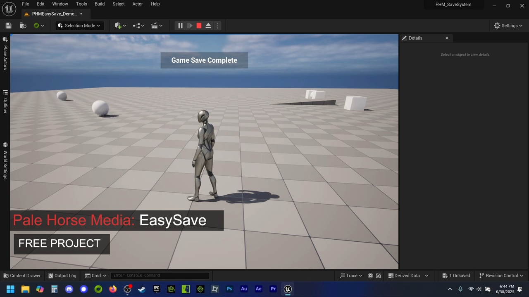
Task: Open the Derived Data menu
Action: (408, 276)
